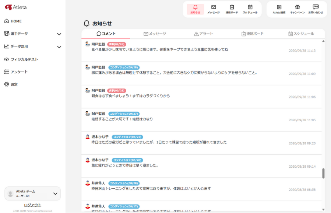Switch to the 連絡ボード tab

click(253, 34)
